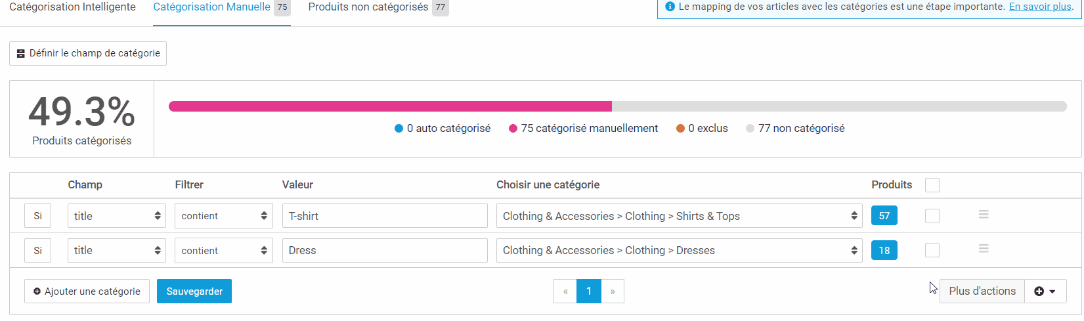Image resolution: width=1084 pixels, height=321 pixels.
Task: Open the Produits non catégorisés tab
Action: 378,7
